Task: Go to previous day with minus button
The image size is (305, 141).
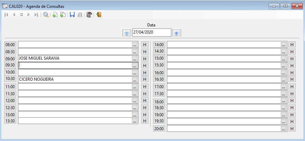Action: 127,33
